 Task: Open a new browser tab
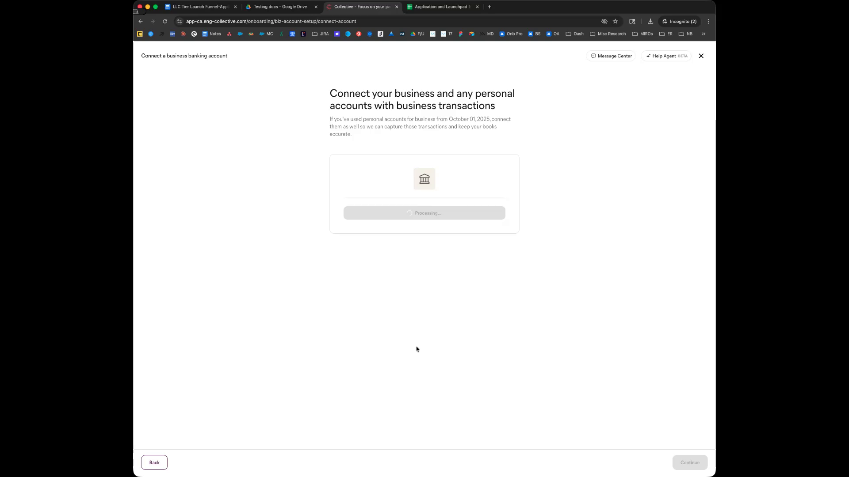(489, 7)
